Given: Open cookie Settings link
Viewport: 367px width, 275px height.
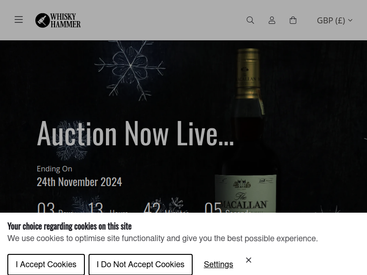Looking at the screenshot, I should [x=218, y=264].
